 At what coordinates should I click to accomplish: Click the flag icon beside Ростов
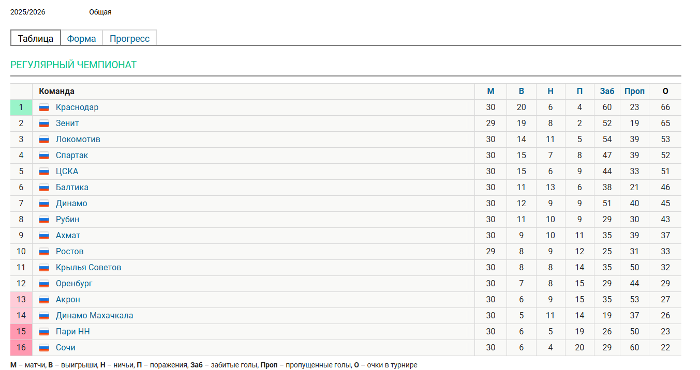(44, 252)
